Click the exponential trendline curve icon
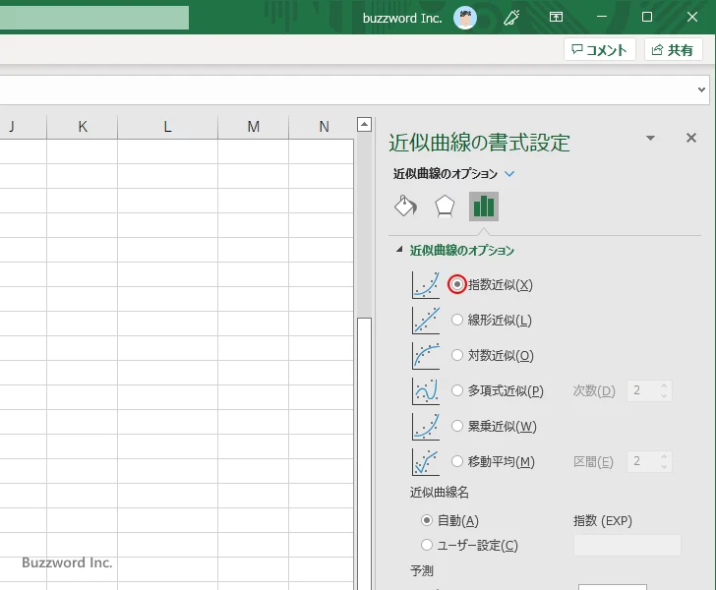The width and height of the screenshot is (716, 590). click(426, 285)
